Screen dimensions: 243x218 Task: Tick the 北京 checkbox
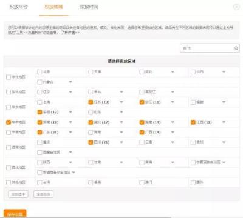pos(39,72)
